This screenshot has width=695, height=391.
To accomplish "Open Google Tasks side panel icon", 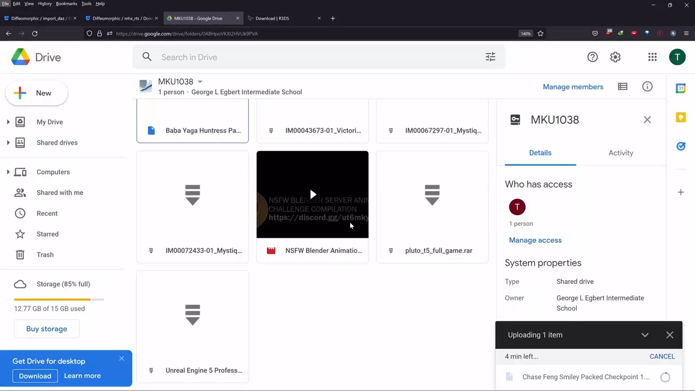I will point(680,146).
